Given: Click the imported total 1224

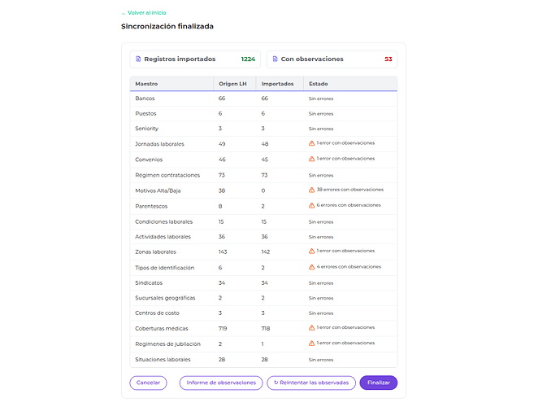Looking at the screenshot, I should coord(248,59).
